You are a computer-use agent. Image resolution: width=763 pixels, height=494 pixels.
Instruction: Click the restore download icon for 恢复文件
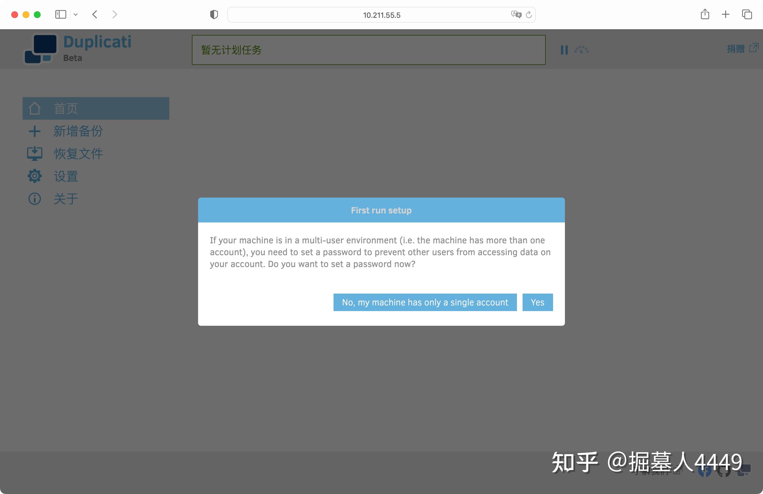[34, 154]
